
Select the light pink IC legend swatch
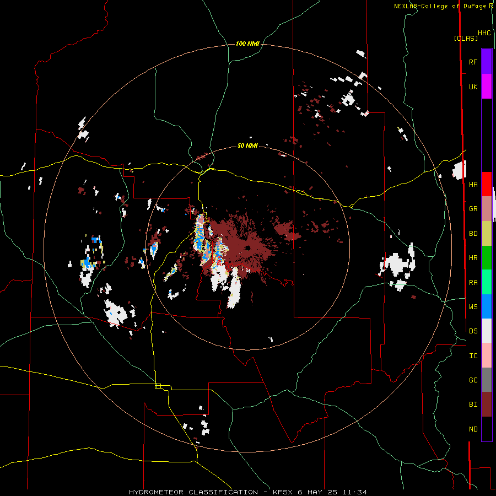pyautogui.click(x=487, y=355)
